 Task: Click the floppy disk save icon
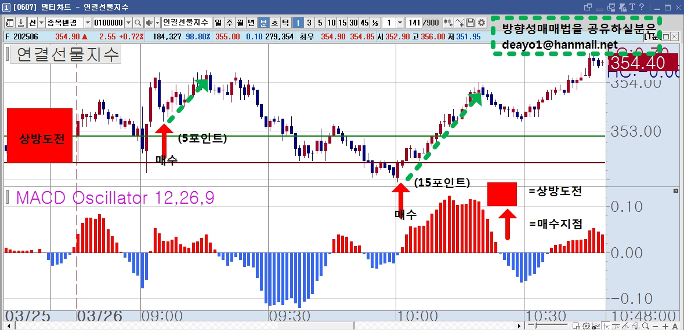[x=471, y=23]
